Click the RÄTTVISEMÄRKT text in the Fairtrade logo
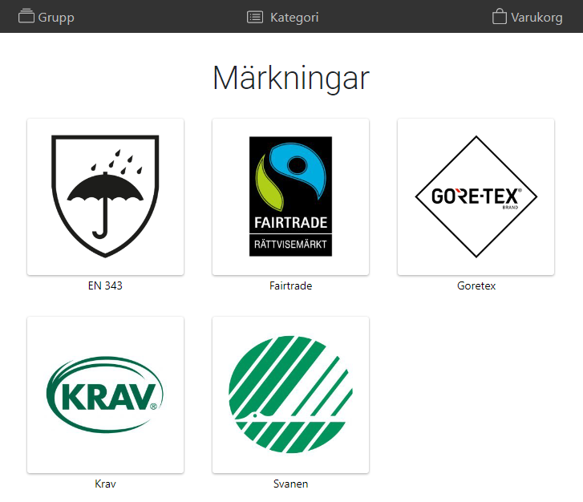Screen dimensions: 583x502 coord(290,245)
